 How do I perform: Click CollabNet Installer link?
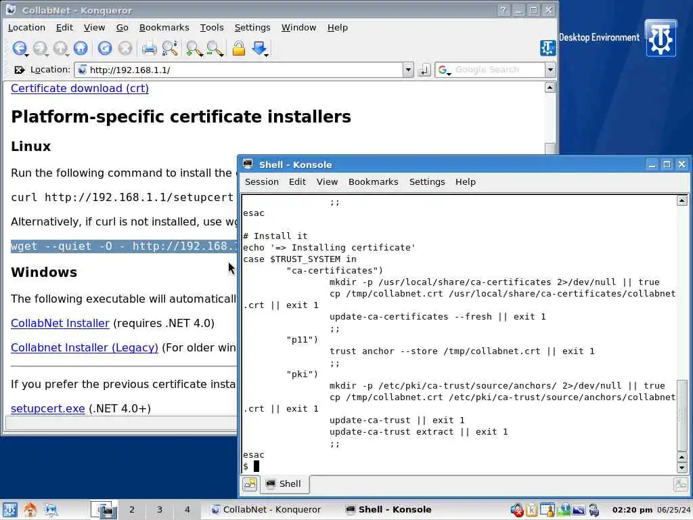[x=60, y=323]
